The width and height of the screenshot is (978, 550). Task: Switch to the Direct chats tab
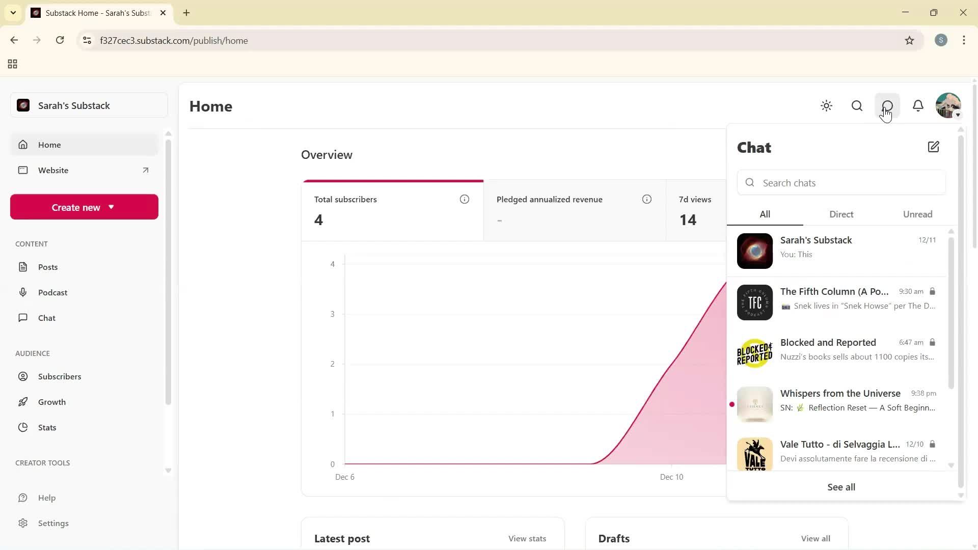840,214
